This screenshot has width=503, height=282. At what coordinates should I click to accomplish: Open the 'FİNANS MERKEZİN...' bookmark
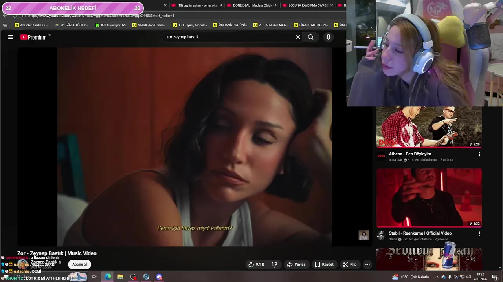[x=310, y=25]
